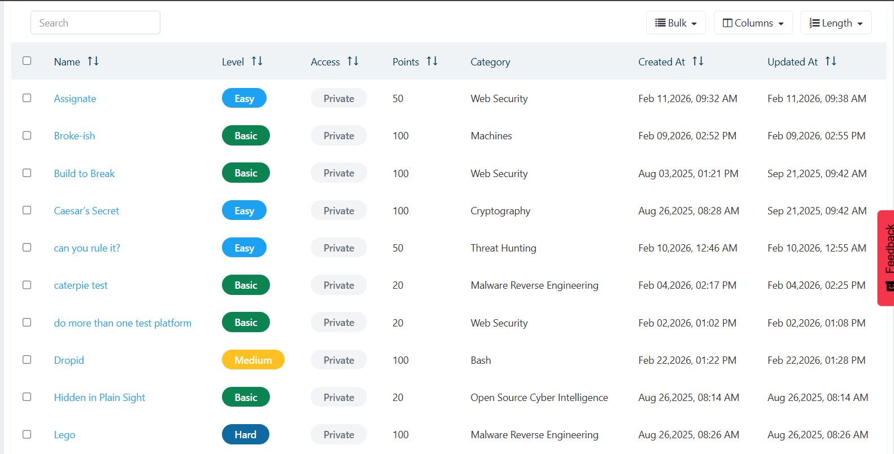This screenshot has height=454, width=894.
Task: Sort by Access using arrow icon
Action: coord(353,61)
